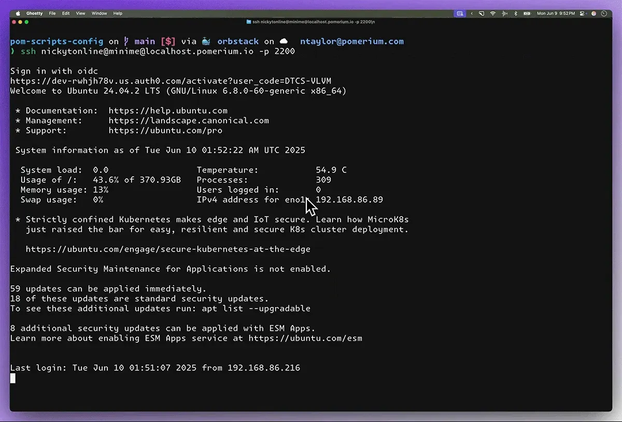Click the window title ssh nickytonline text
Screen dimensions: 622x422
point(314,22)
